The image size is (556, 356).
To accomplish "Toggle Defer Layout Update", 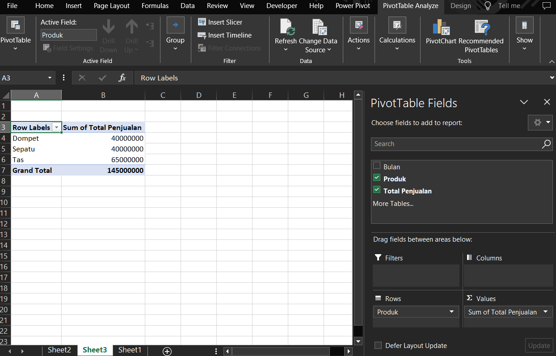I will tap(378, 345).
